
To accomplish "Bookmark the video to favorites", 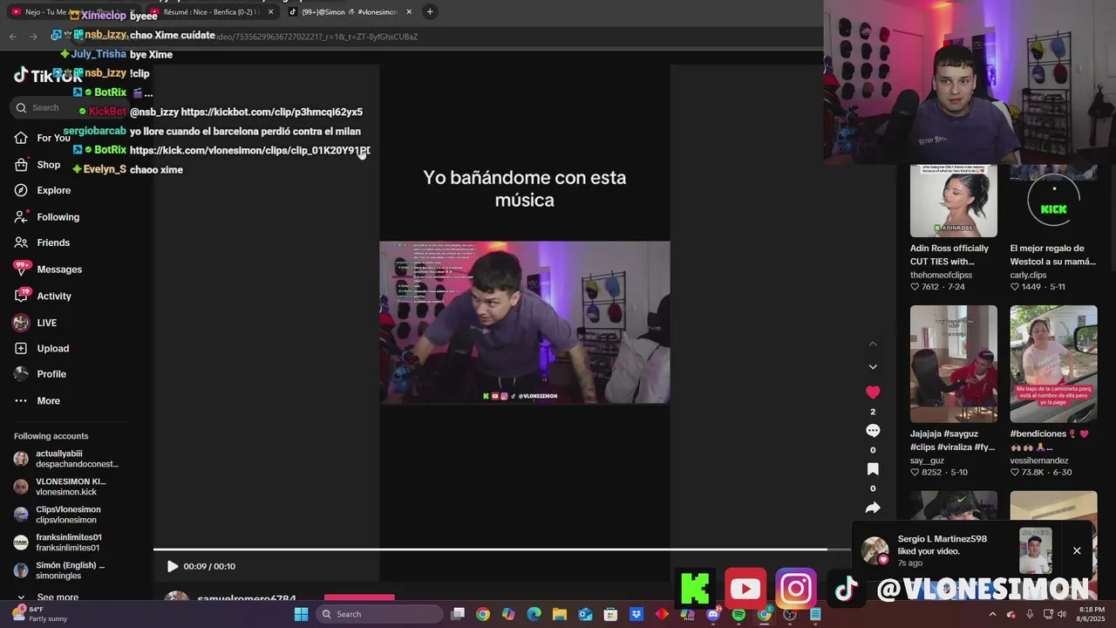I will (x=873, y=469).
